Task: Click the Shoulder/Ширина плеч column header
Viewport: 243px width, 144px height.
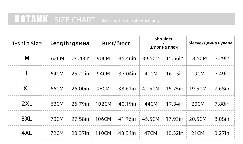Action: point(164,43)
